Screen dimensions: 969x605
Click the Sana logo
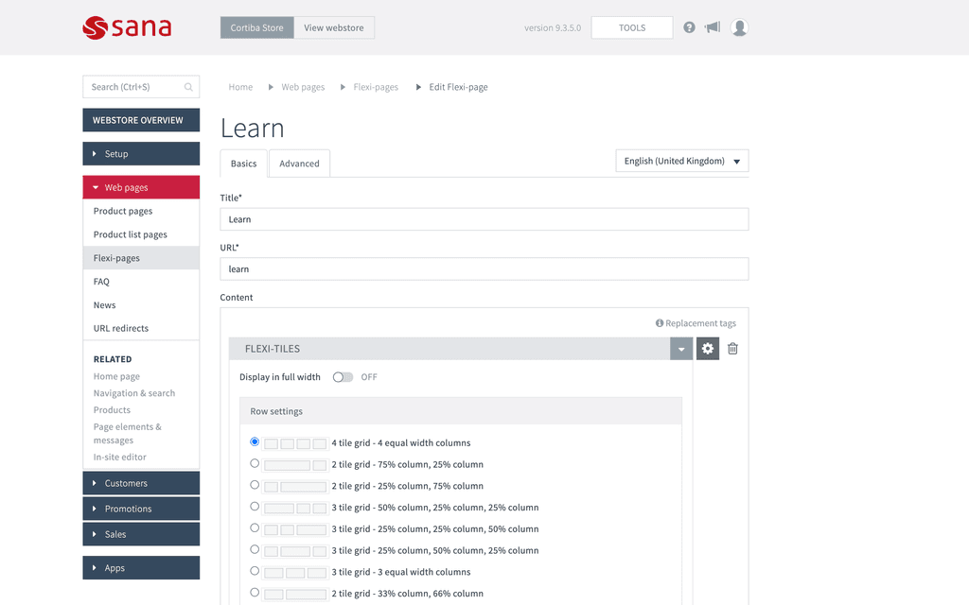pyautogui.click(x=128, y=27)
